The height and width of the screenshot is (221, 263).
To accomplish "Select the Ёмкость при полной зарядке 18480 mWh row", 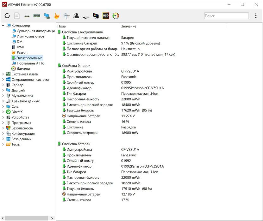I will click(x=101, y=105).
